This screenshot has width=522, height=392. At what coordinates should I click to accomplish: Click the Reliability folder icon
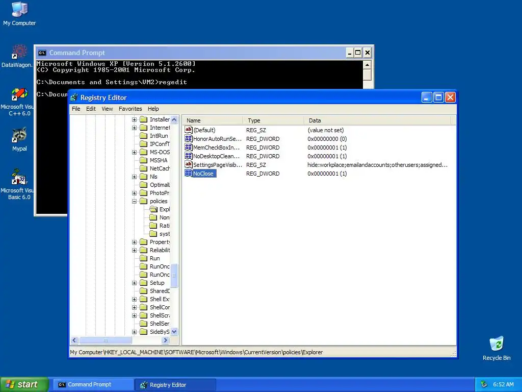tap(143, 250)
